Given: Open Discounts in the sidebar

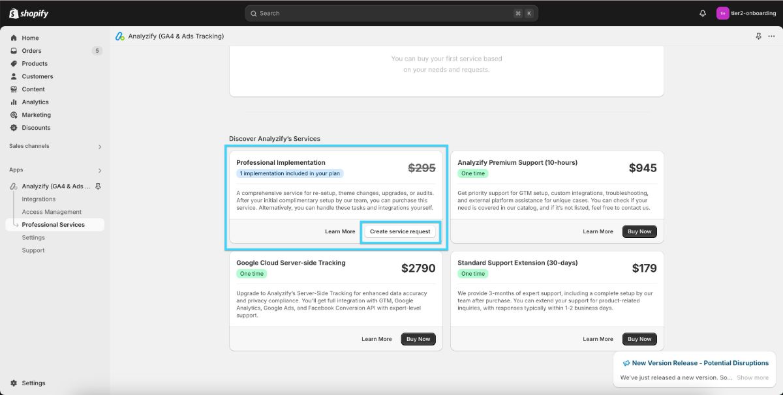Looking at the screenshot, I should click(36, 128).
